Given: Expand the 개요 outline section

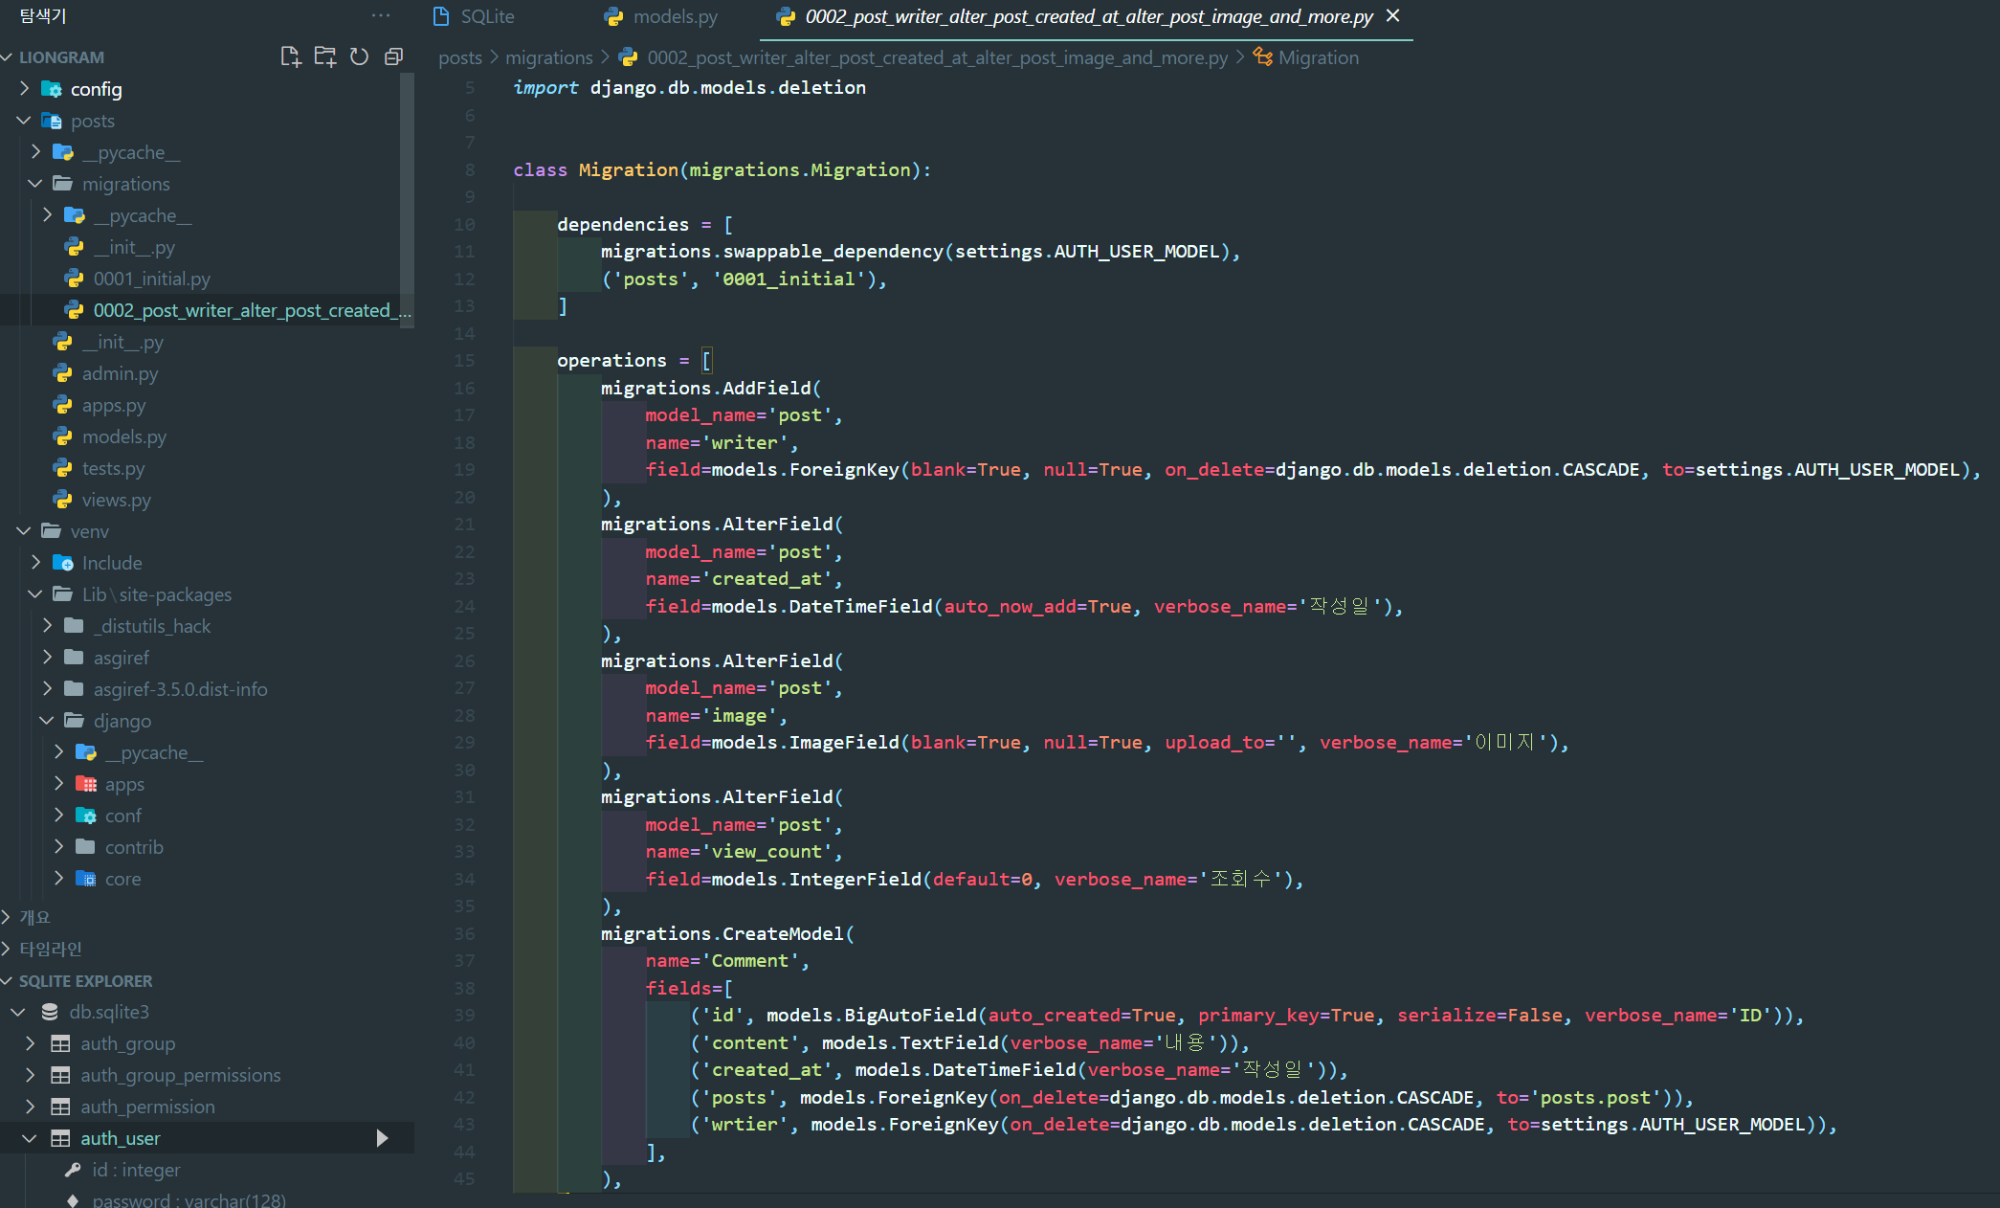Looking at the screenshot, I should (8, 917).
